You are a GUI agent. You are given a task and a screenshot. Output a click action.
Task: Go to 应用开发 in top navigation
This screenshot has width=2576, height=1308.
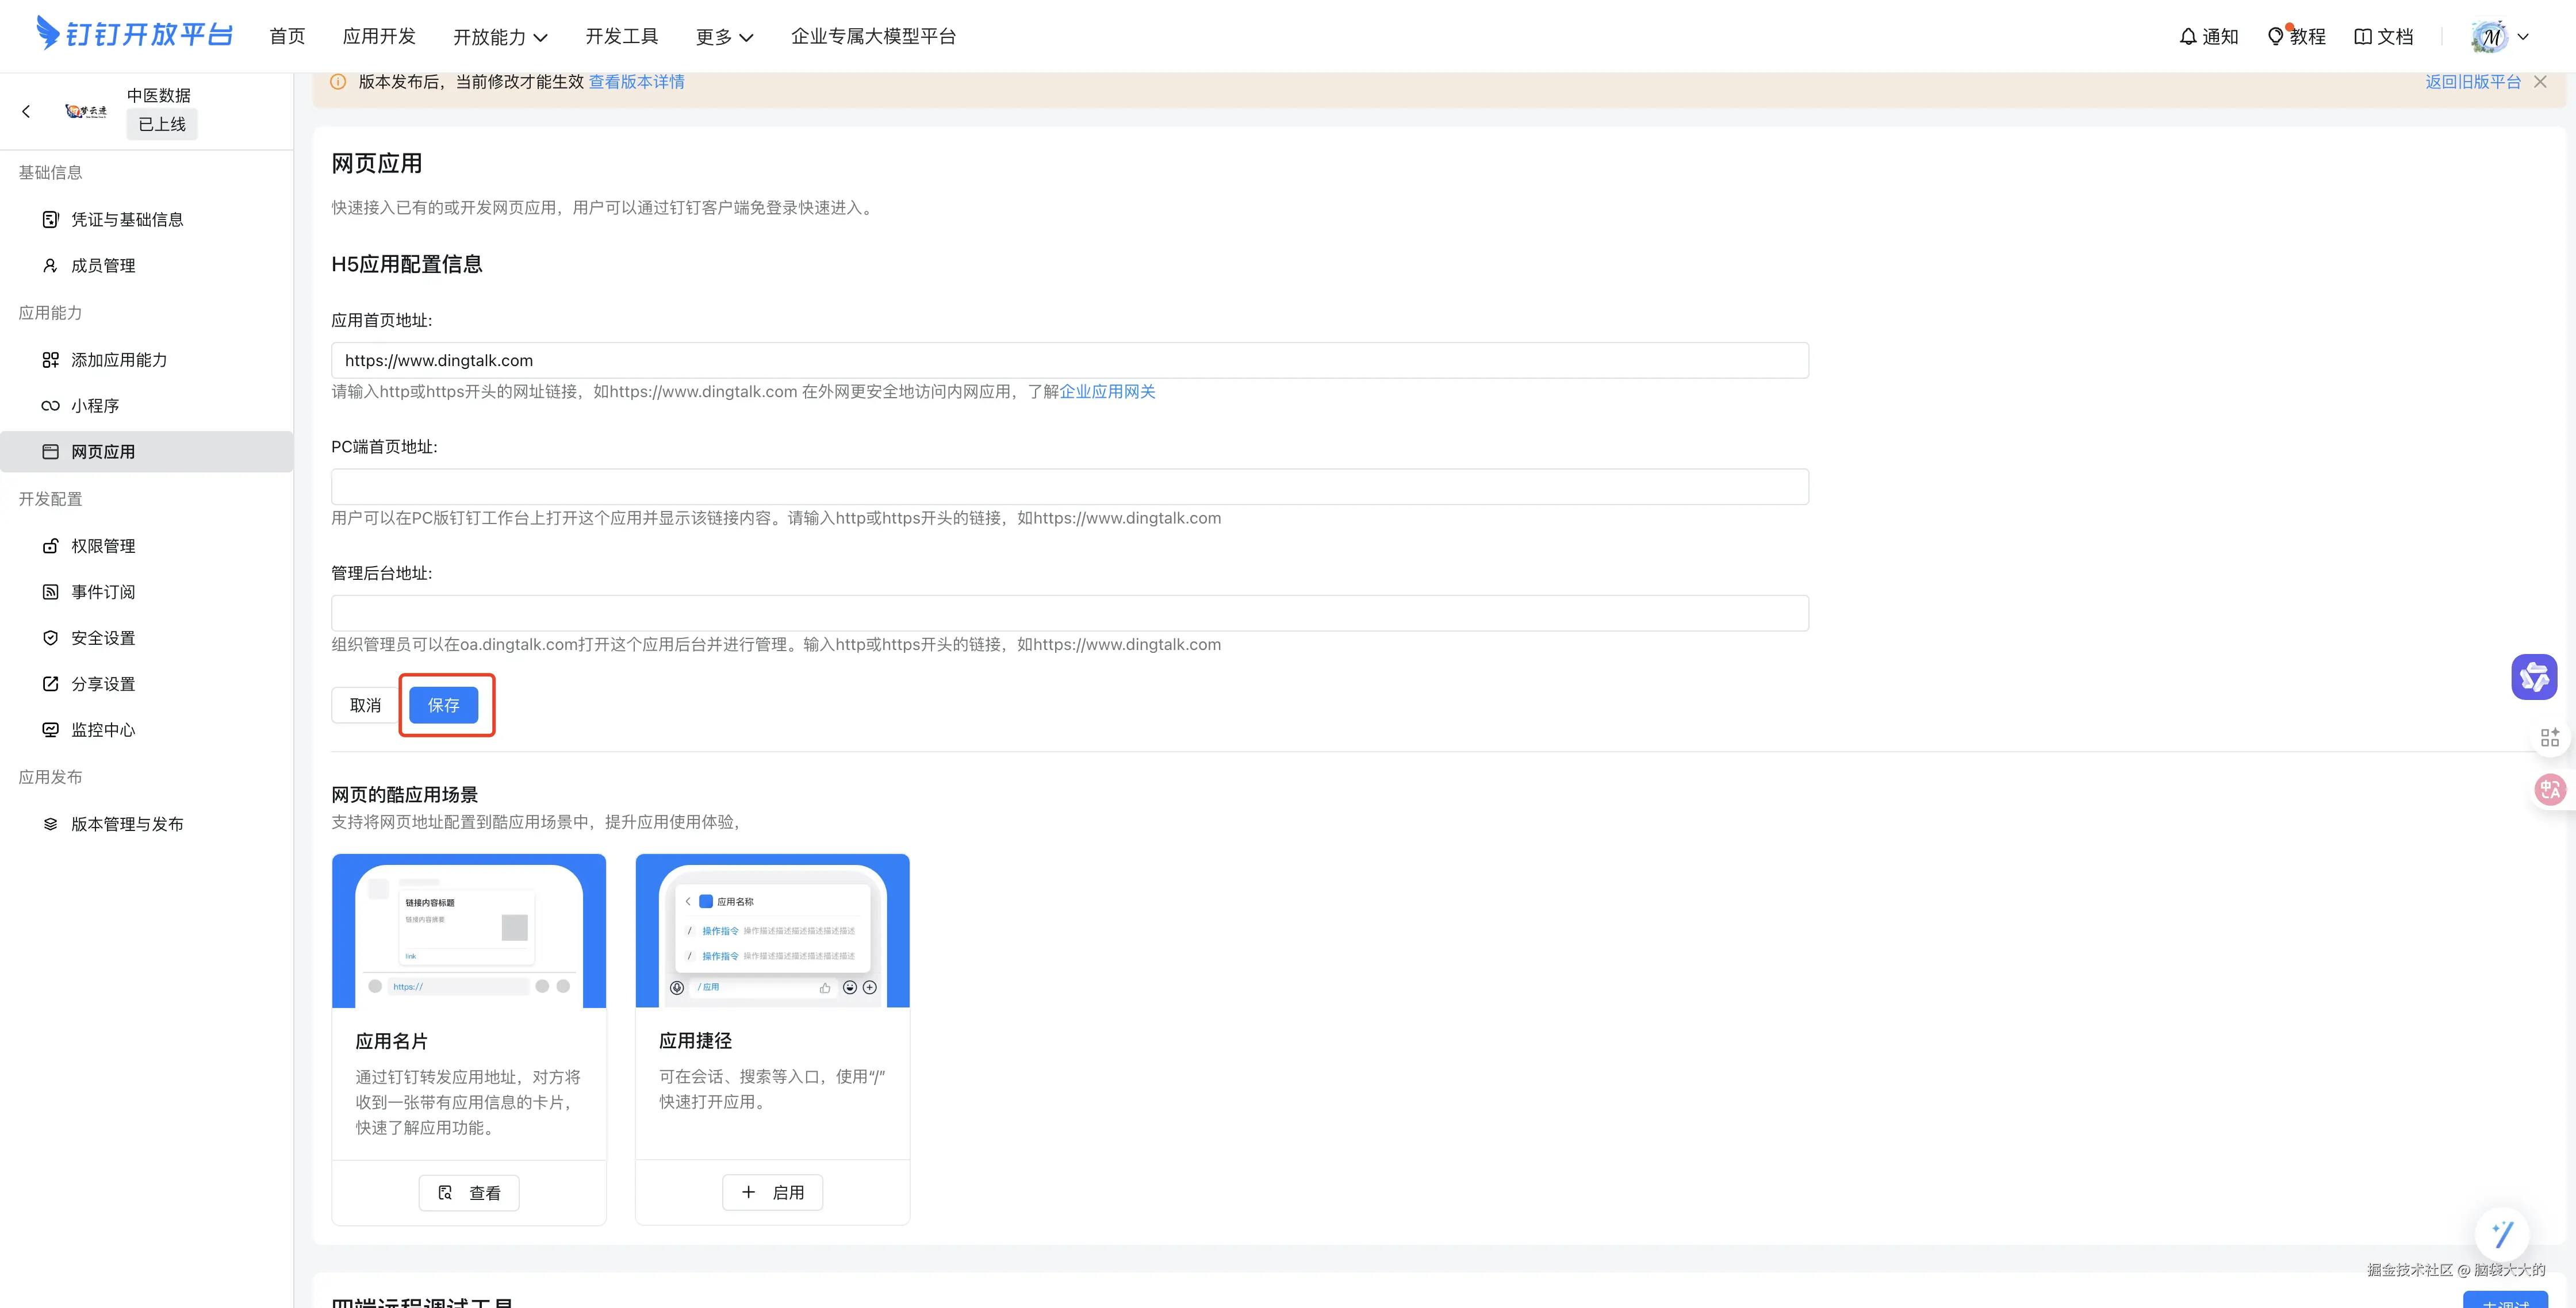(x=379, y=37)
